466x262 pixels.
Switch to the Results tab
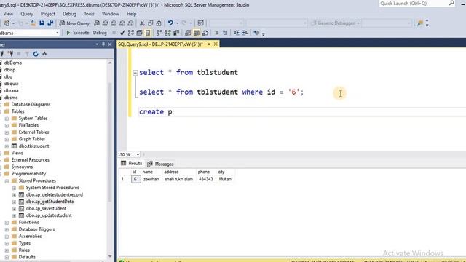point(131,163)
